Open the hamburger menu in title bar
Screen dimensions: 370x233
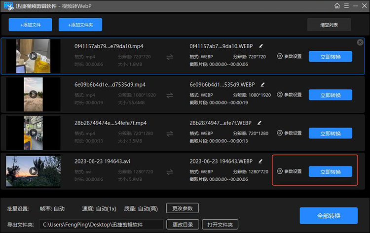click(346, 5)
